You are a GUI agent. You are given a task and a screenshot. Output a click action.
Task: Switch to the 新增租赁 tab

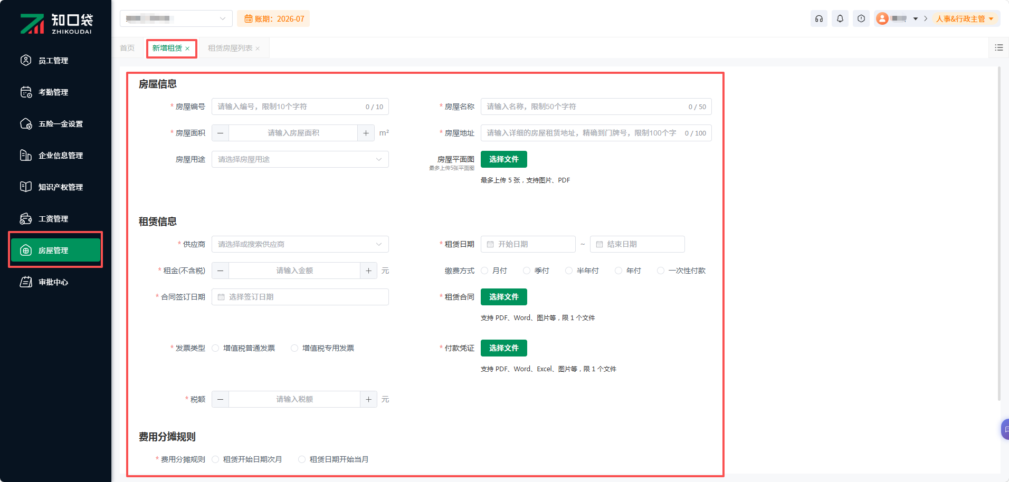167,48
